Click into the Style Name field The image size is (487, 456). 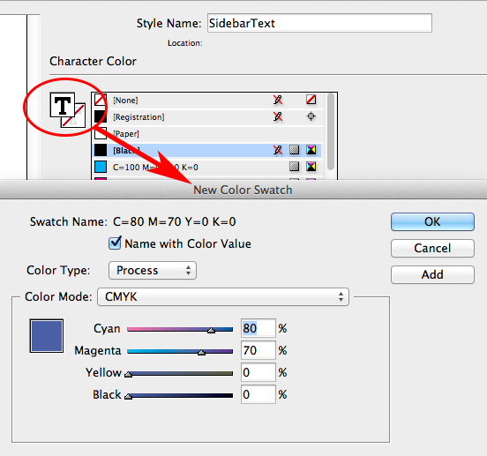tap(319, 23)
